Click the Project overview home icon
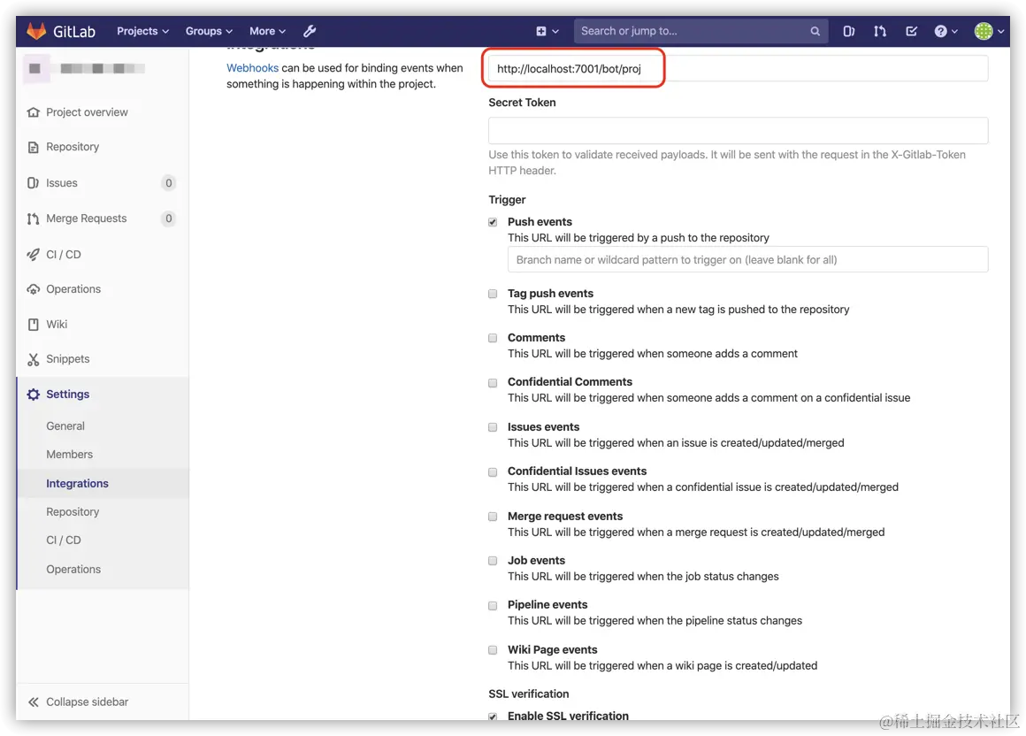This screenshot has width=1026, height=736. point(34,112)
